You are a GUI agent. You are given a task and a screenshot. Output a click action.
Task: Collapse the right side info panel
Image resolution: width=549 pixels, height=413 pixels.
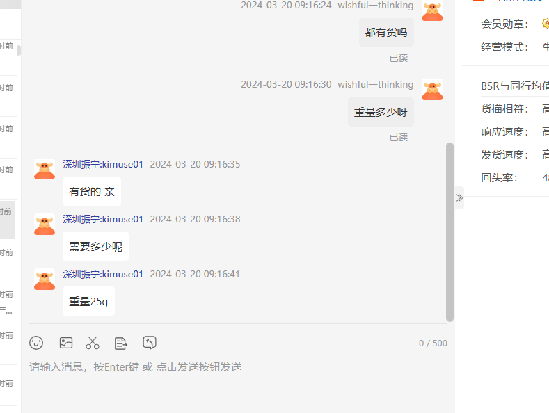tap(459, 198)
